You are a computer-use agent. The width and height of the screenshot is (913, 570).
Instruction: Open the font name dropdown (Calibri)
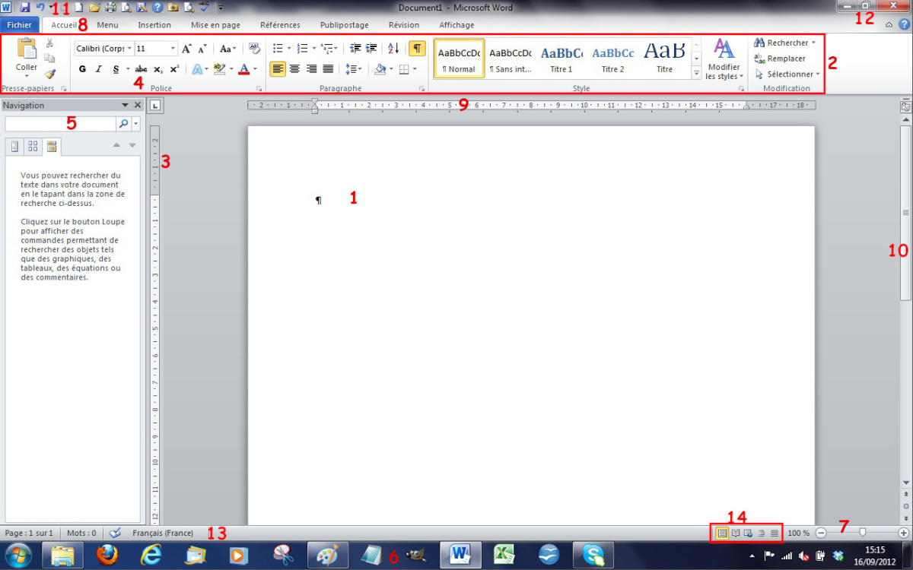coord(129,49)
